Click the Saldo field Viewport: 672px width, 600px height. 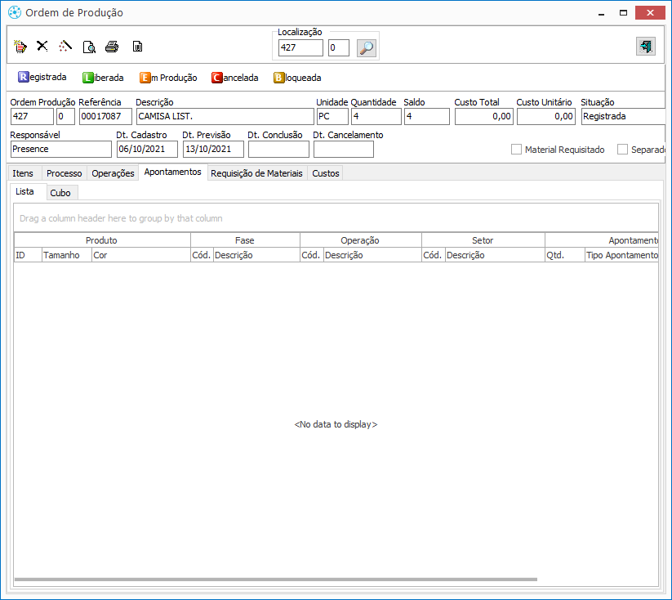[x=426, y=116]
